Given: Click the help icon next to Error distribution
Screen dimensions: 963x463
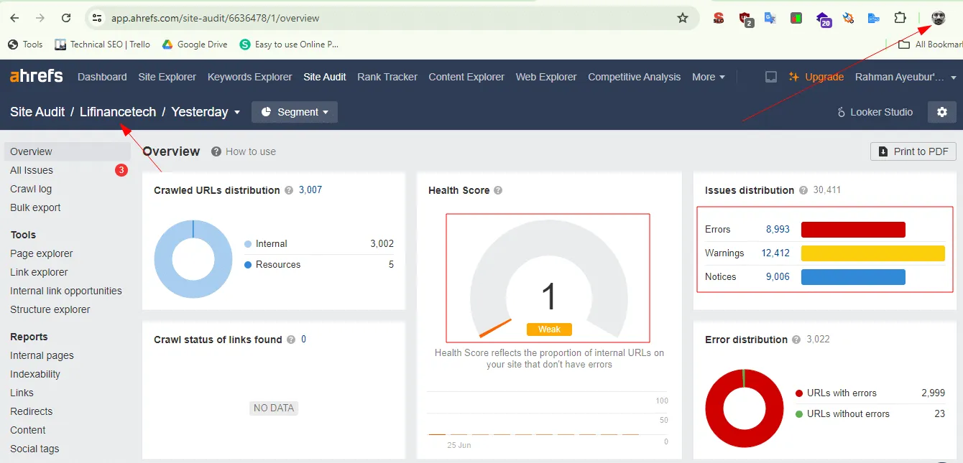Looking at the screenshot, I should coord(796,340).
